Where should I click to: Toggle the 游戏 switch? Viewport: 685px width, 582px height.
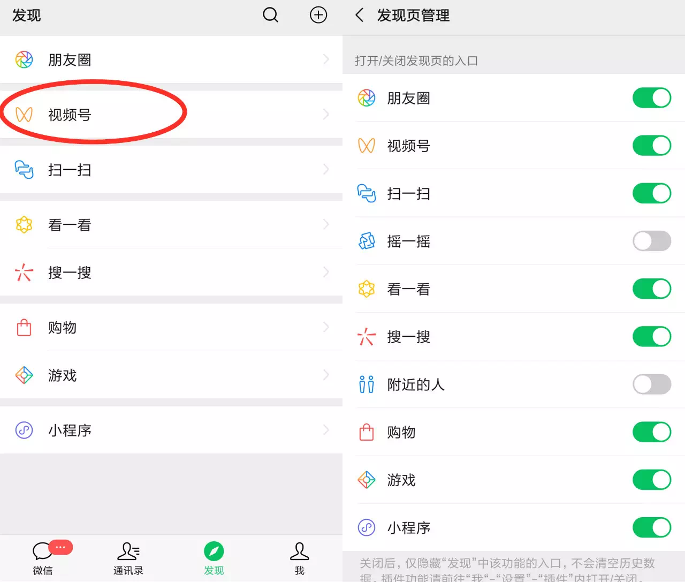(652, 480)
